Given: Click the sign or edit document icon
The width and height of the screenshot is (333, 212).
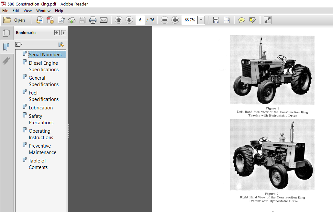Looking at the screenshot, I should point(61,20).
